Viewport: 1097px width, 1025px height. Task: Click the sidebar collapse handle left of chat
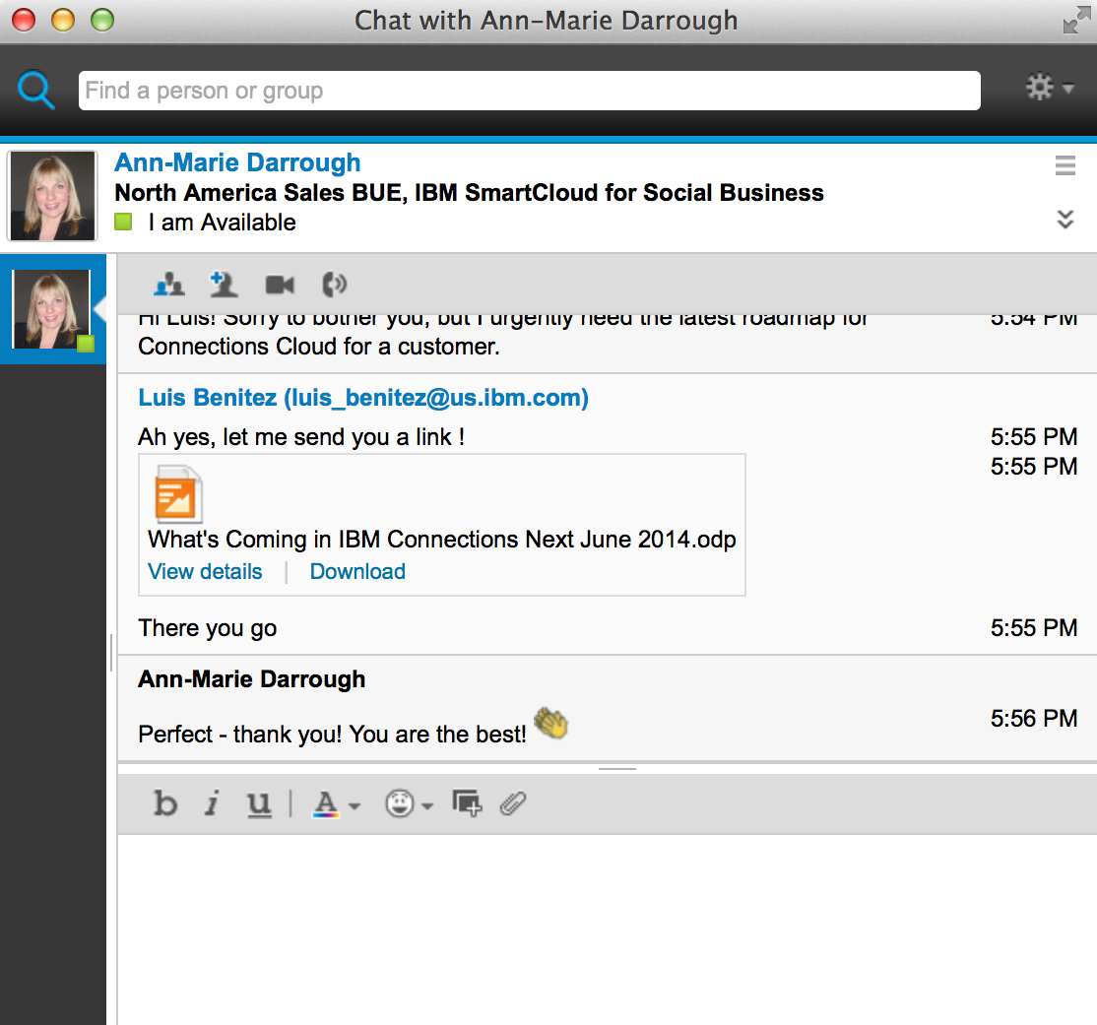(x=111, y=652)
